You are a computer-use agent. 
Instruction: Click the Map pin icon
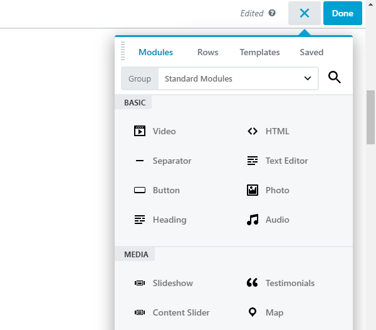click(x=253, y=312)
